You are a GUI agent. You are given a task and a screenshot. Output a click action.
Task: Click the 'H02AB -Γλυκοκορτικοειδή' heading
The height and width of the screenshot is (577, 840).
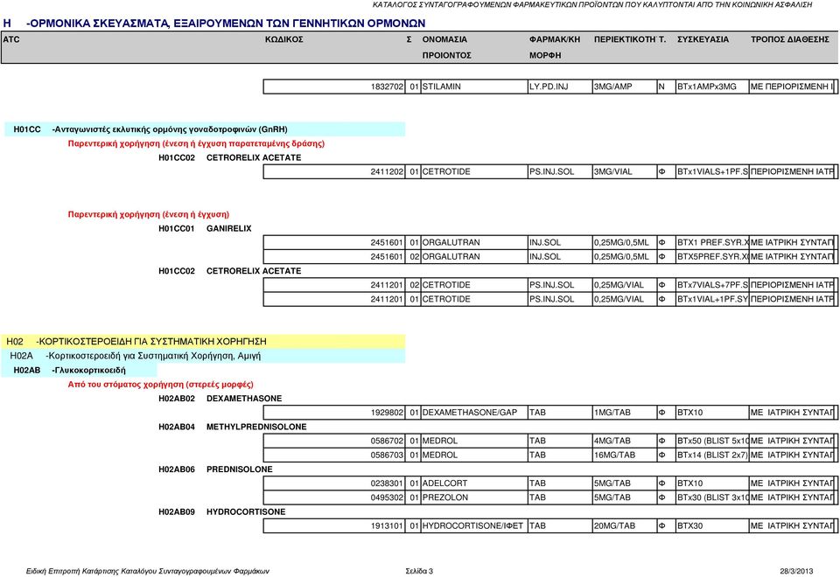point(80,371)
